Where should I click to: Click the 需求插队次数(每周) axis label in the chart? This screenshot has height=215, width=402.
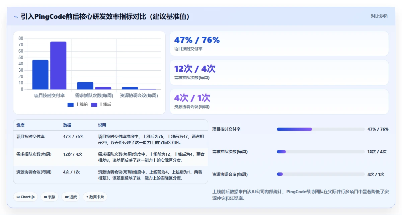[x=94, y=95]
